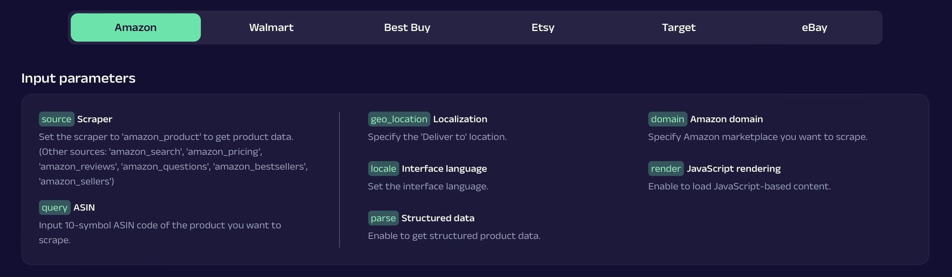The width and height of the screenshot is (952, 277).
Task: Click the 'domain' parameter tag
Action: (x=667, y=119)
